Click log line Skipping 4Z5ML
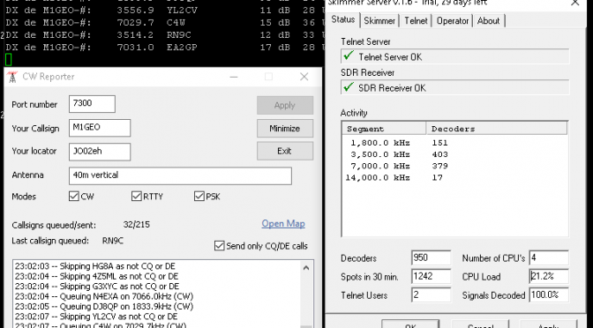Screen dimensions: 593x328 tap(97, 276)
